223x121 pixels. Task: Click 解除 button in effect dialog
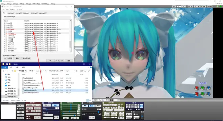click(x=17, y=58)
